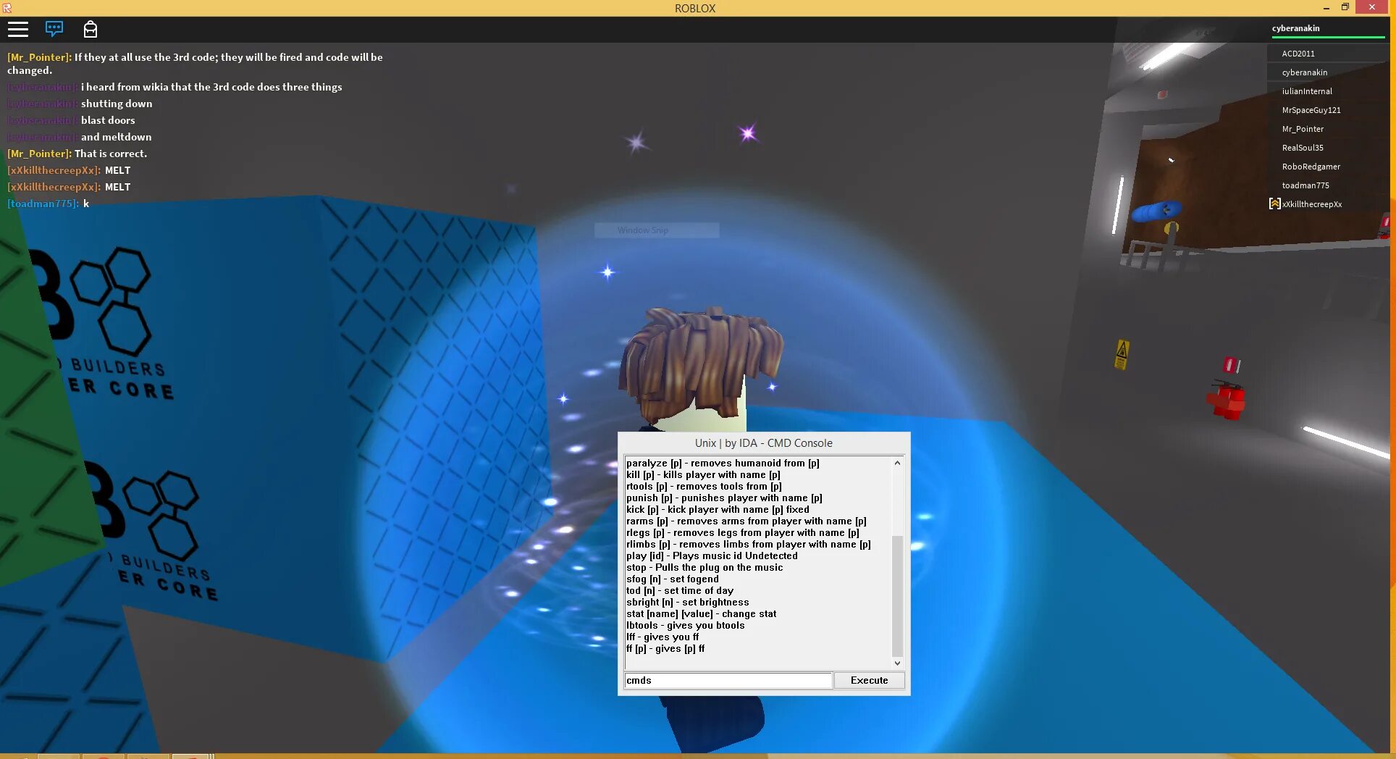Open the backpack inventory icon
Screen dimensions: 1396x759
tap(90, 29)
